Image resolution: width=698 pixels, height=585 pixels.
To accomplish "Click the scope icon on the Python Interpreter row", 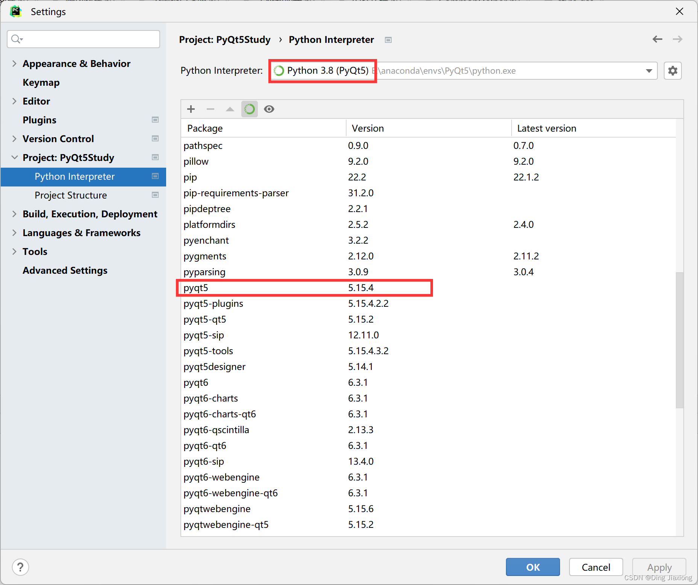I will [x=155, y=176].
